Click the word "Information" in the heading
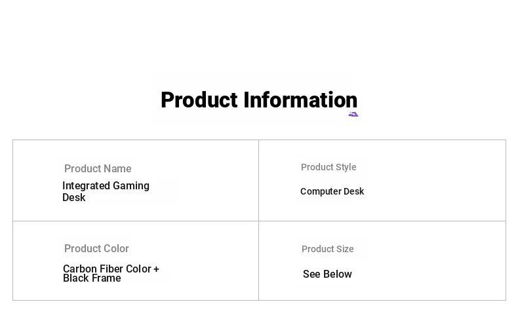The image size is (518, 319). (x=300, y=100)
